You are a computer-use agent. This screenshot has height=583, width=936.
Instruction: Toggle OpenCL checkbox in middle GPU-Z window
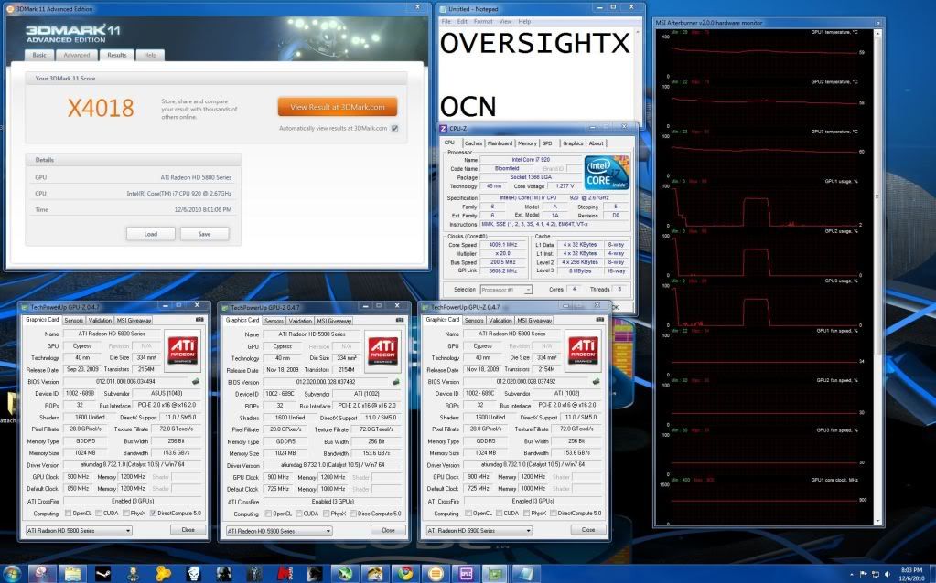(x=268, y=514)
